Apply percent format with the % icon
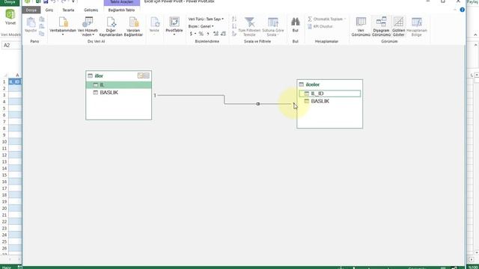479x269 pixels. 201,34
